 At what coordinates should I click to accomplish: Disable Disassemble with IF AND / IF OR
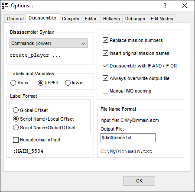tap(105, 66)
